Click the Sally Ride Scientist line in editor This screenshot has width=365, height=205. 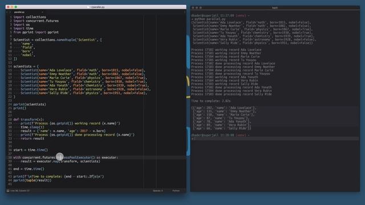[x=84, y=93]
